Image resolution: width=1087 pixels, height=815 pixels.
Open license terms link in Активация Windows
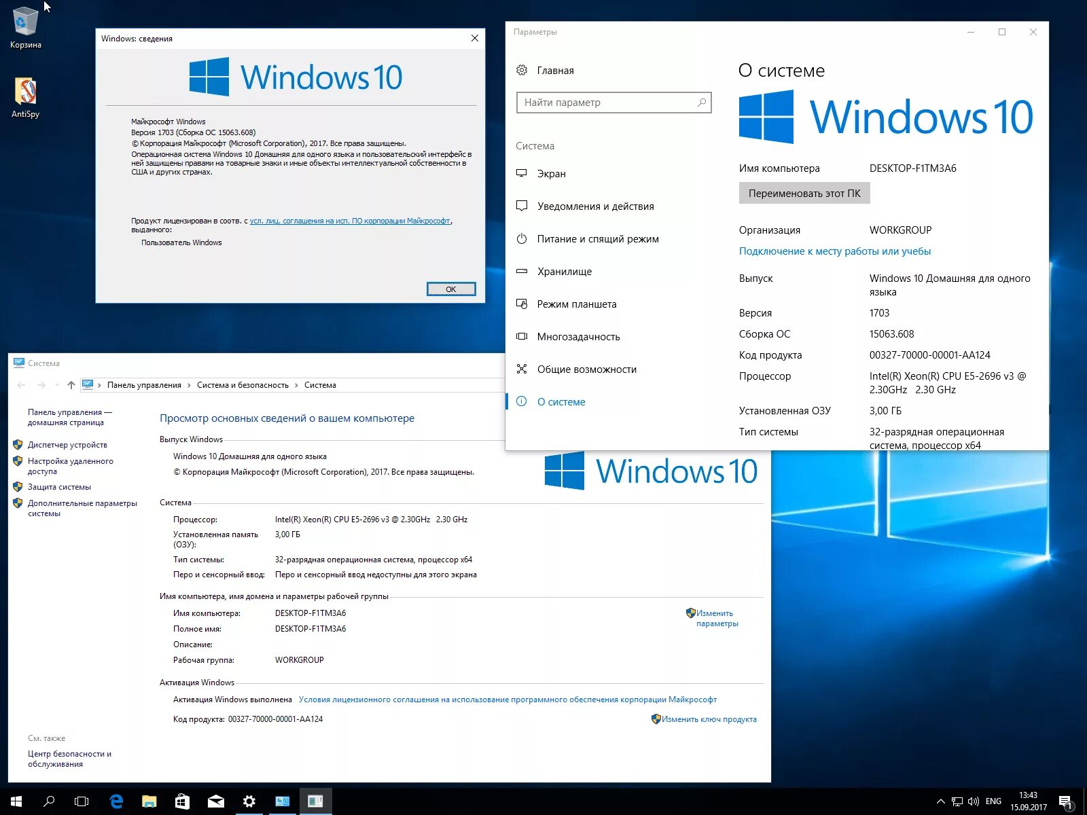(507, 700)
